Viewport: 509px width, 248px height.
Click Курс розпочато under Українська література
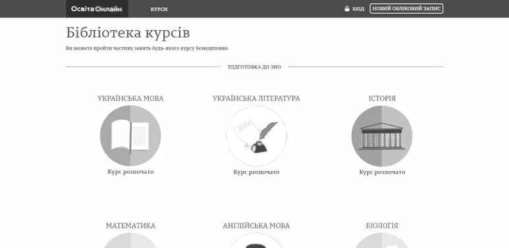(256, 172)
